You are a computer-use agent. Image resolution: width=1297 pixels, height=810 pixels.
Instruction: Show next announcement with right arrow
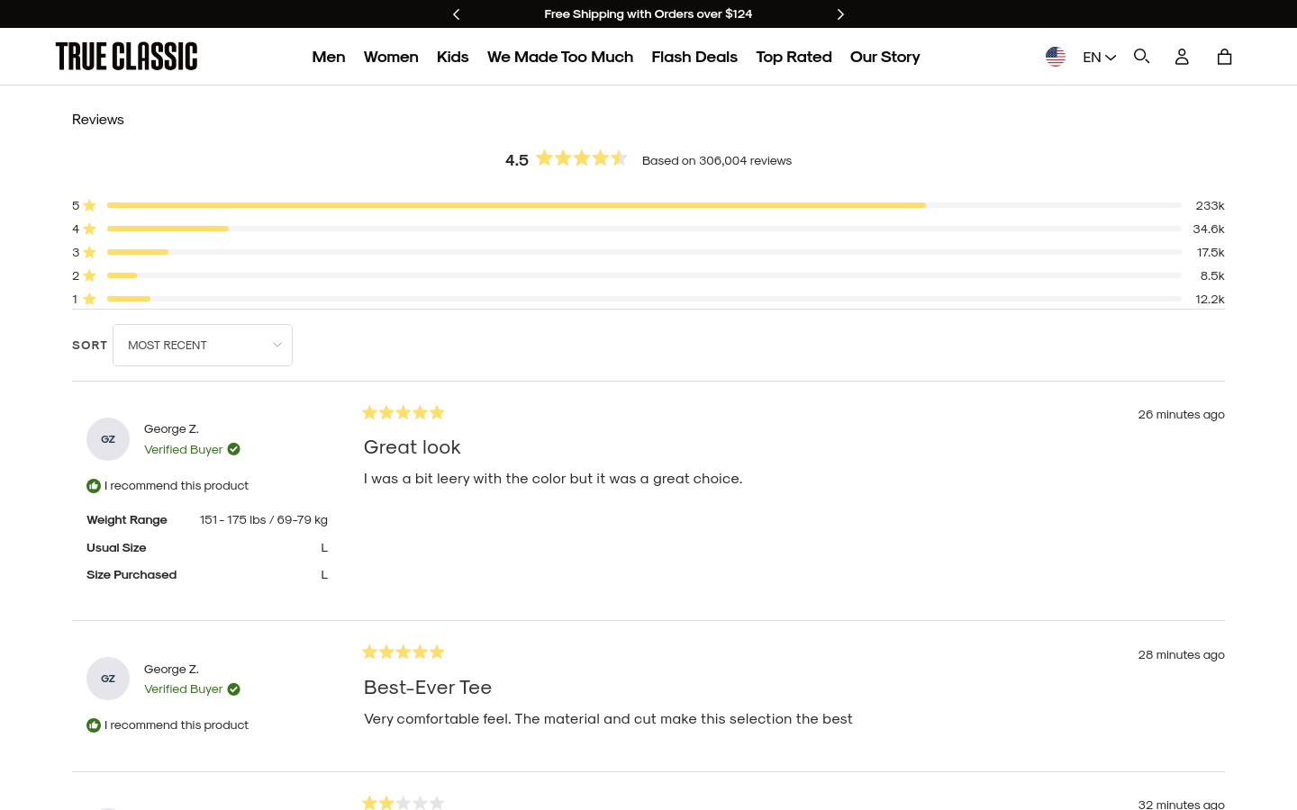click(840, 14)
